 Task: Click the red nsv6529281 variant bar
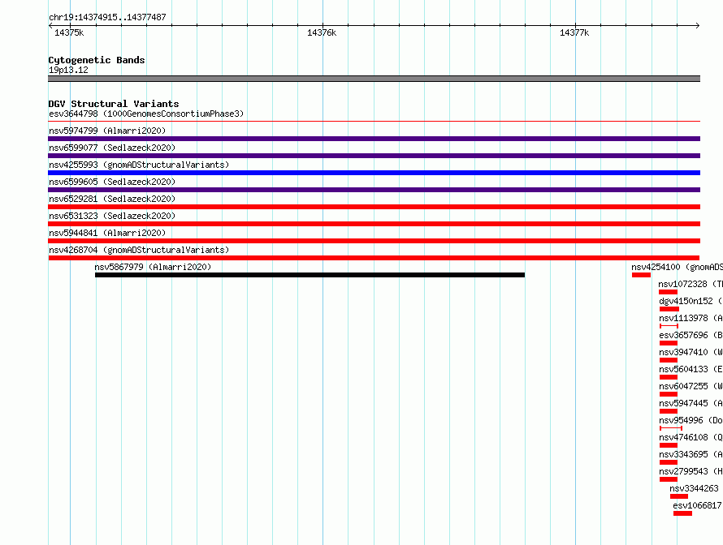coord(374,207)
